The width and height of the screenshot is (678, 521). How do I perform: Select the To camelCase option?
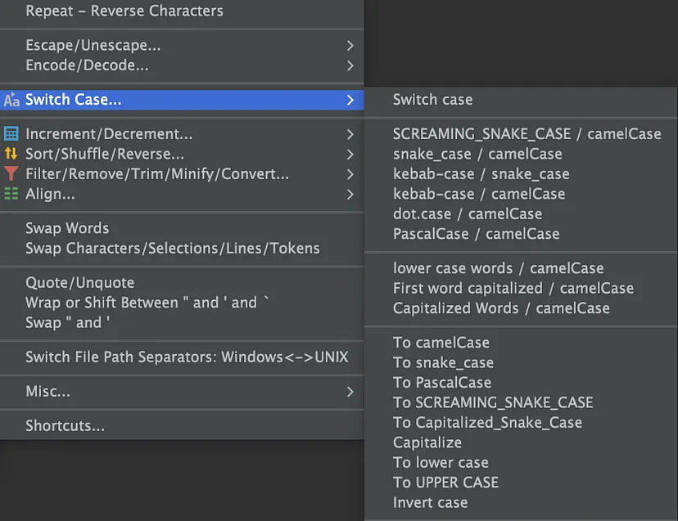(x=442, y=342)
